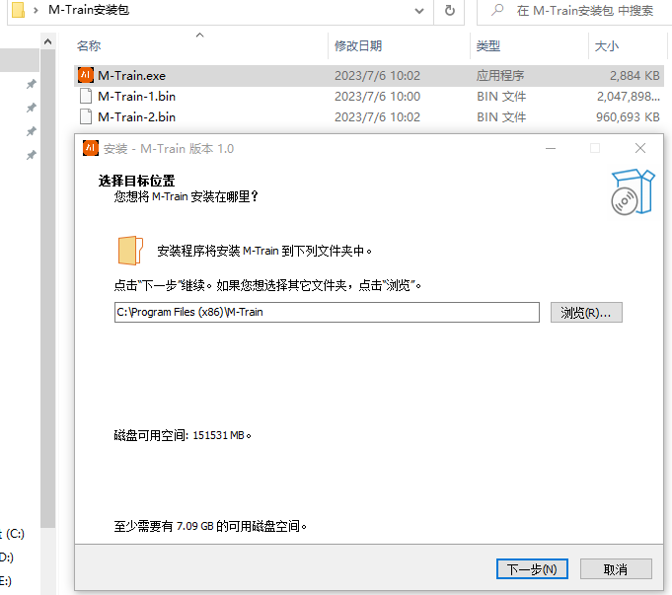
Task: Click the setup box and disc icon
Action: (x=633, y=191)
